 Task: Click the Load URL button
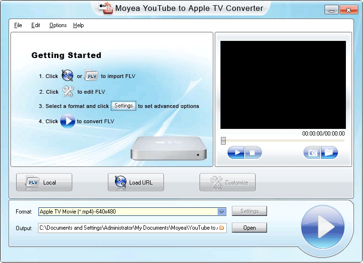(136, 182)
